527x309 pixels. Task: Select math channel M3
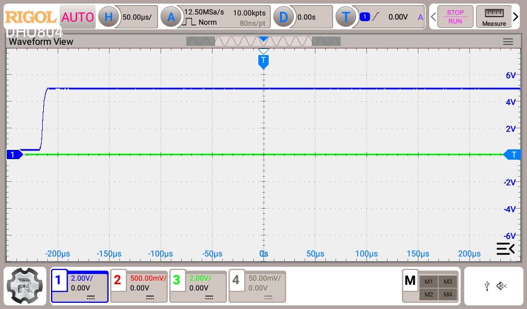(448, 282)
